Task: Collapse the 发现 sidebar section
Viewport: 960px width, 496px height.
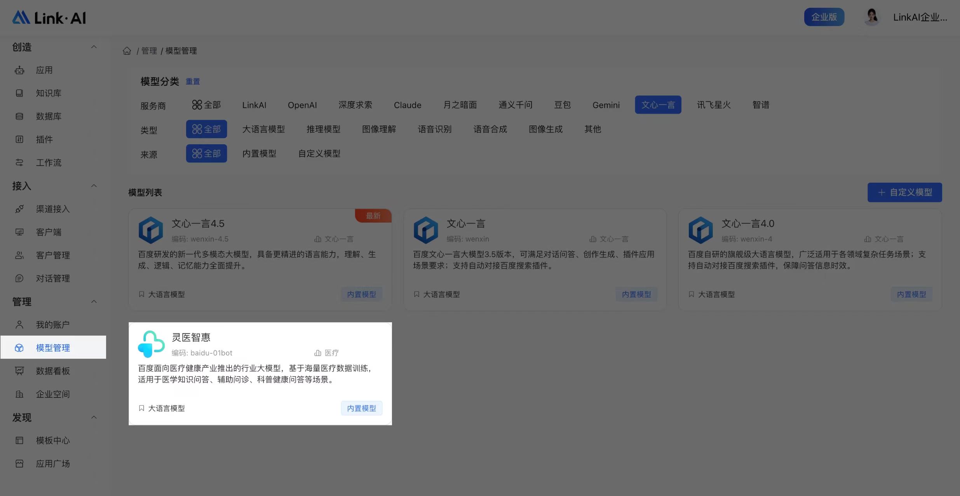Action: pos(94,417)
